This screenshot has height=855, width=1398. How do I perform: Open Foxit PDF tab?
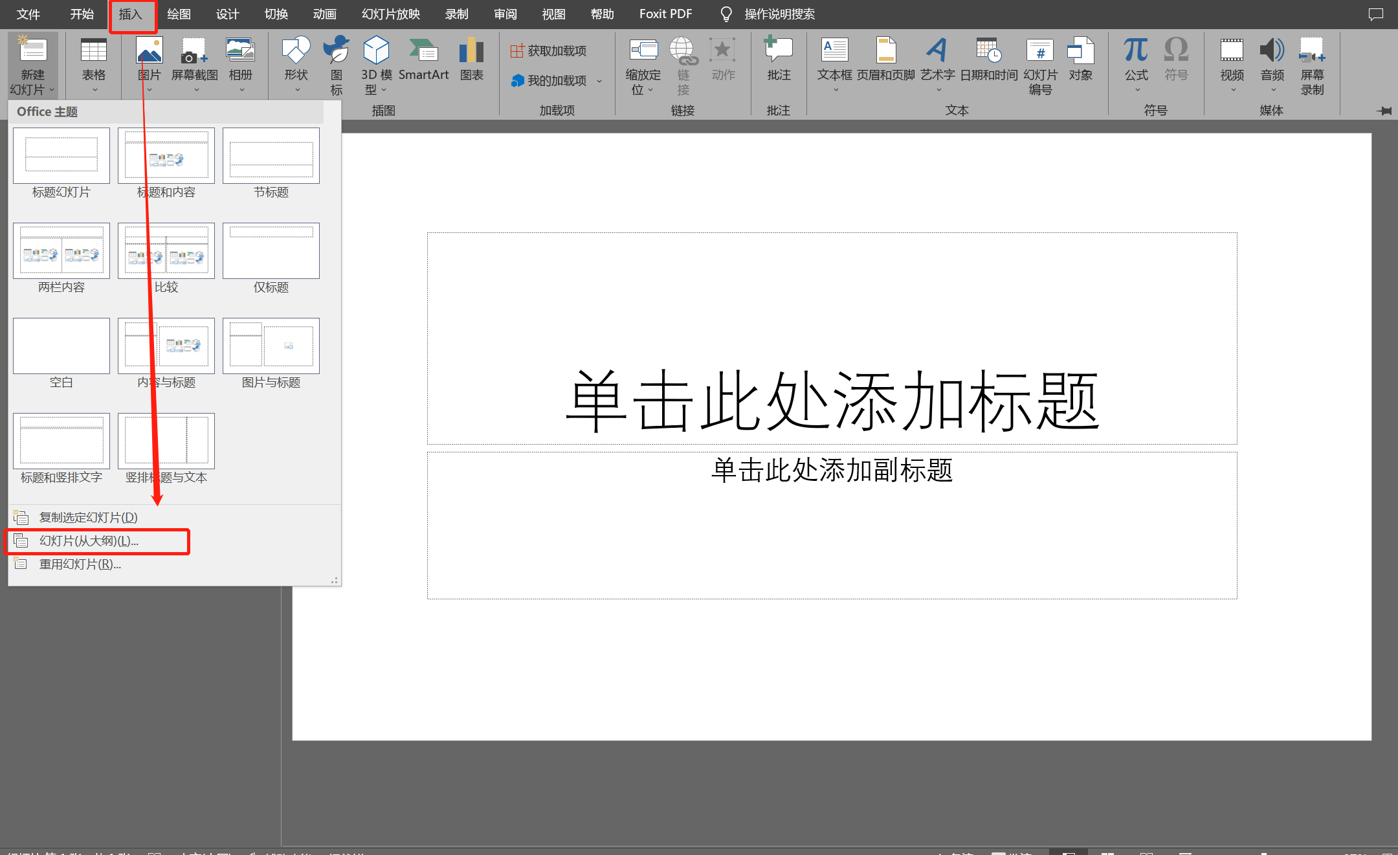tap(666, 14)
